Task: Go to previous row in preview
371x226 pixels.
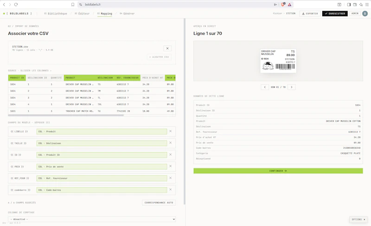Action: coord(265,87)
